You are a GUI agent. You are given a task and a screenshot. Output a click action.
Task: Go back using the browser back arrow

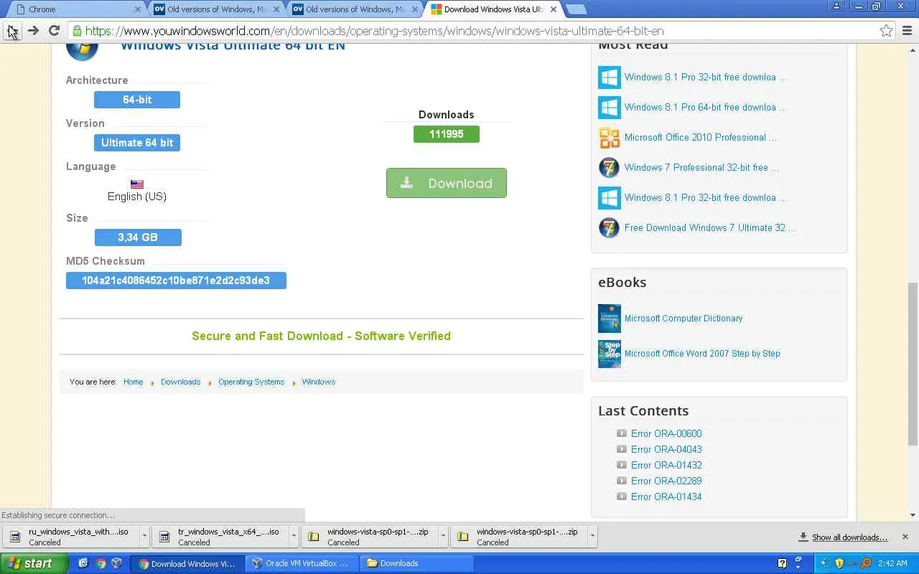(12, 31)
